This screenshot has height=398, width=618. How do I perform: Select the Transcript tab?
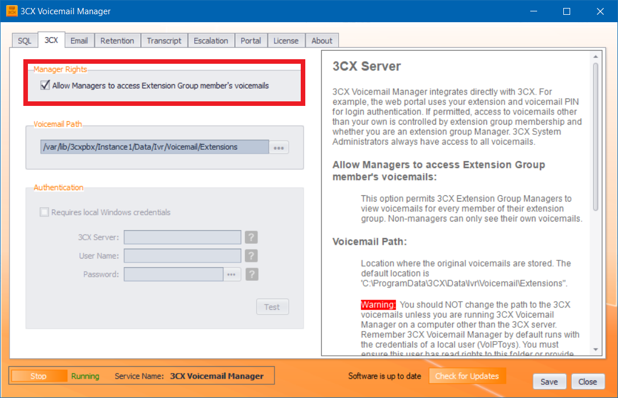(x=164, y=40)
